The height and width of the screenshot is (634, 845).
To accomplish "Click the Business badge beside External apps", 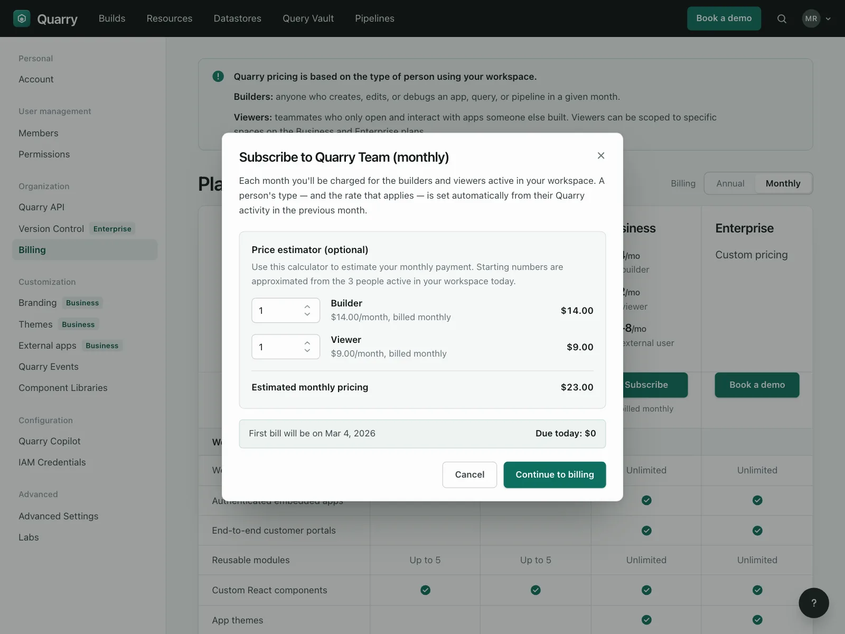I will click(102, 346).
